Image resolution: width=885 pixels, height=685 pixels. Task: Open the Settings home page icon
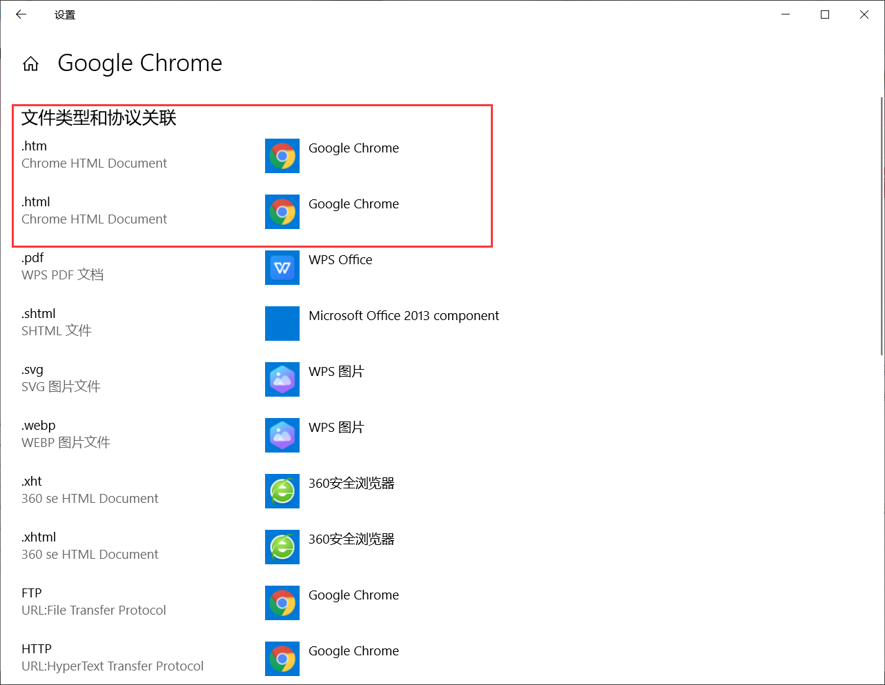(x=30, y=63)
